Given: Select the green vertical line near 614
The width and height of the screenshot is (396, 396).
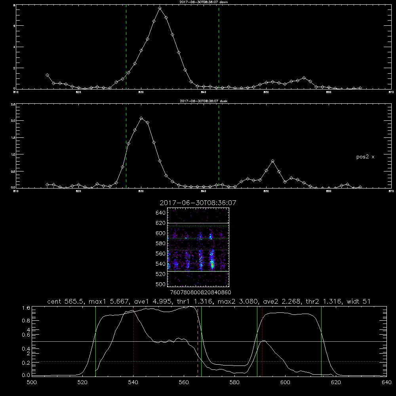Looking at the screenshot, I should (x=321, y=341).
